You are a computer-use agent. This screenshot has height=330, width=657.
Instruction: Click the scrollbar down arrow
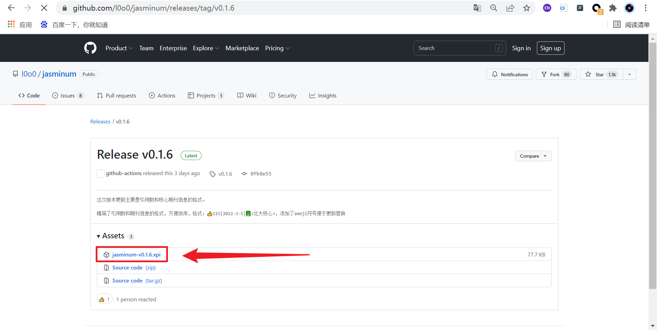[x=653, y=326]
